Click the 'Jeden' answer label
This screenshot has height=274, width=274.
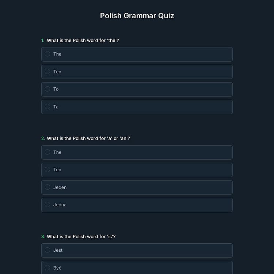click(x=60, y=187)
